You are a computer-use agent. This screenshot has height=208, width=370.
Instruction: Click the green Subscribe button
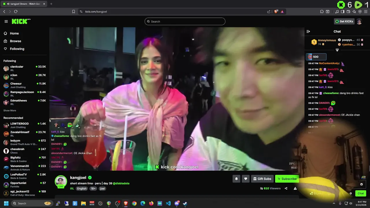(x=287, y=179)
